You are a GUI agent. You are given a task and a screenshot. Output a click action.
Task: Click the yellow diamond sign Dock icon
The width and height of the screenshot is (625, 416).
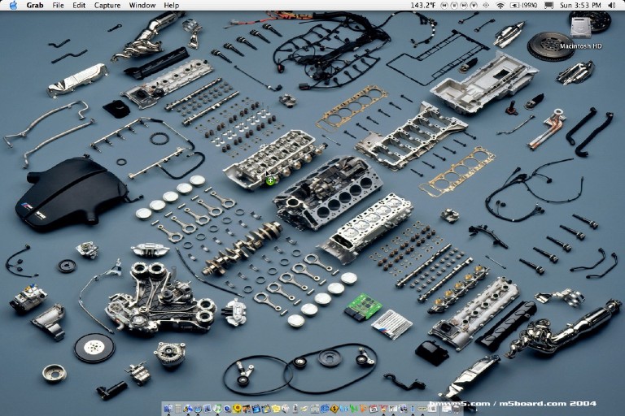click(x=334, y=409)
